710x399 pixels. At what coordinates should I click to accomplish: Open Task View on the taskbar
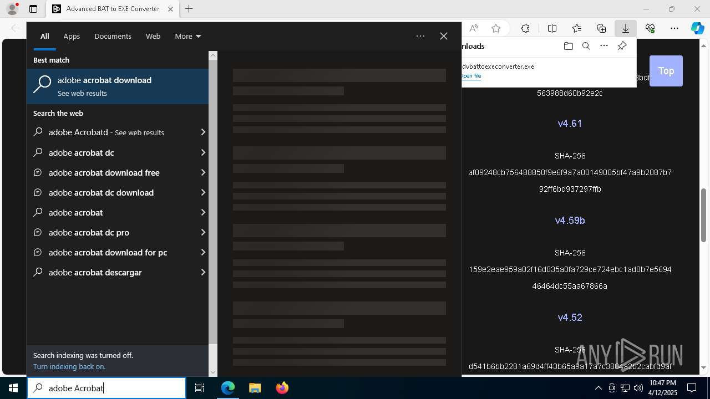[200, 388]
